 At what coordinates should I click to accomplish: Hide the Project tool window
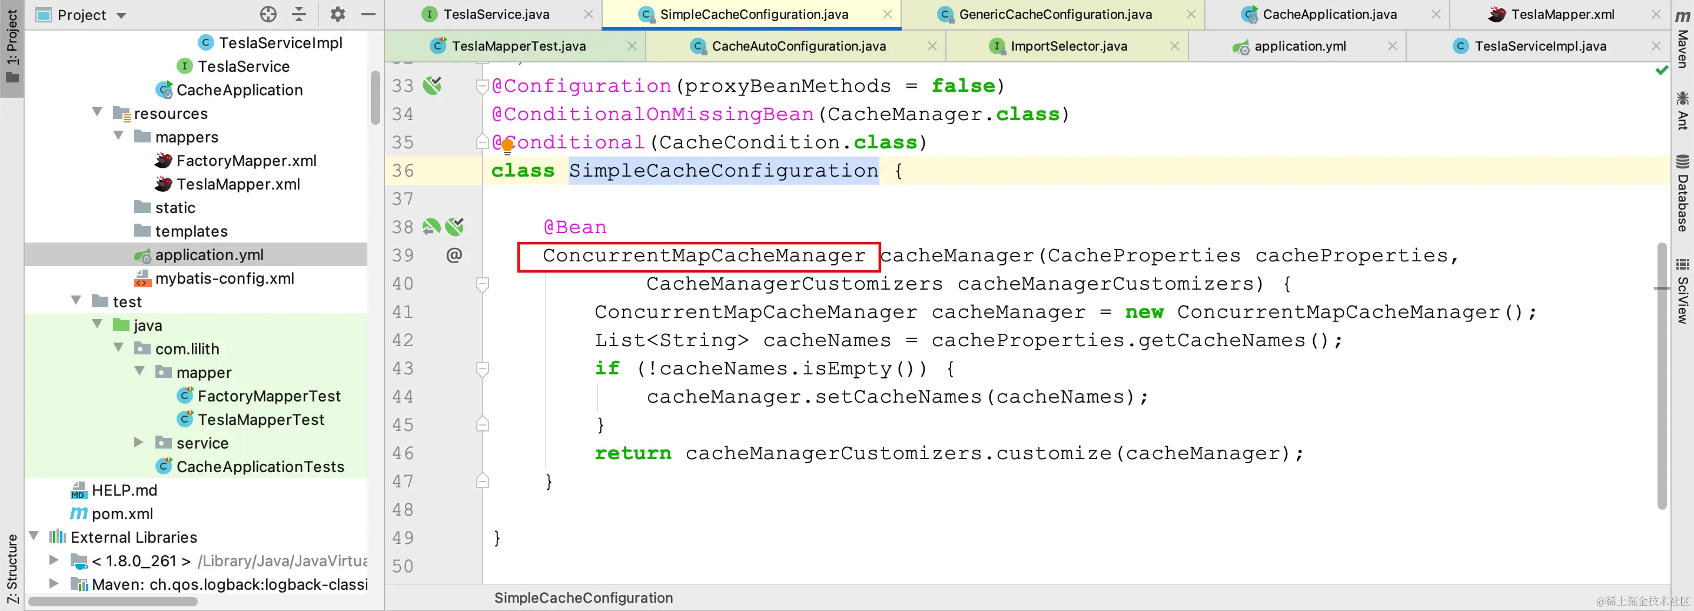point(368,14)
